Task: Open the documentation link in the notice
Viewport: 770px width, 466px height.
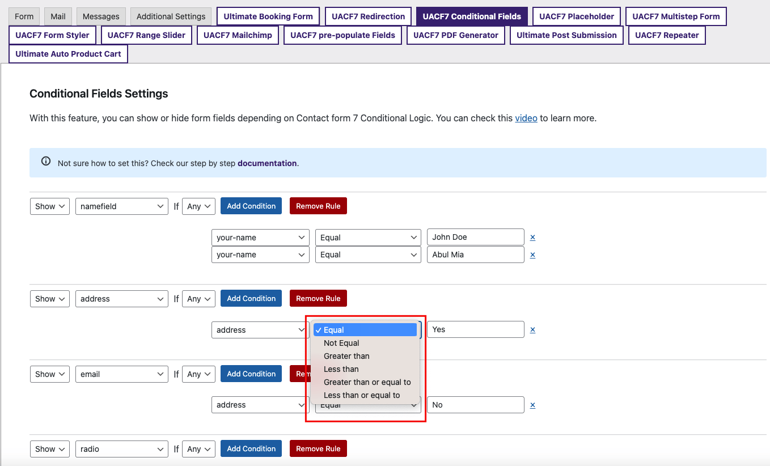Action: (x=267, y=163)
